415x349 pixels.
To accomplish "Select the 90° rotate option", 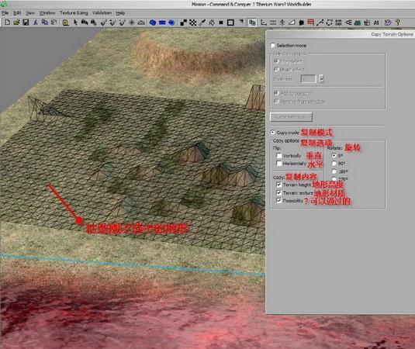I will 334,164.
